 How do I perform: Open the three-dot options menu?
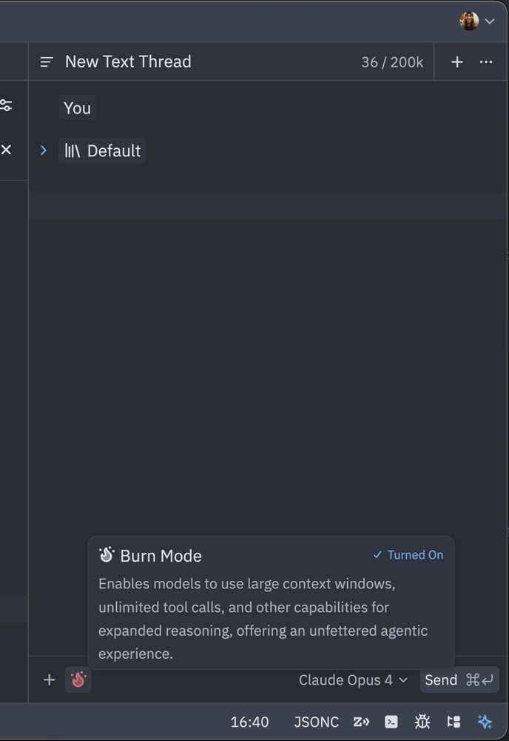click(486, 62)
